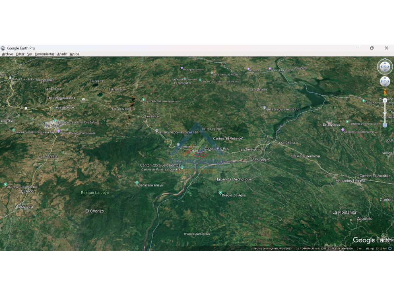Zoom in with plus button on slider

click(385, 100)
